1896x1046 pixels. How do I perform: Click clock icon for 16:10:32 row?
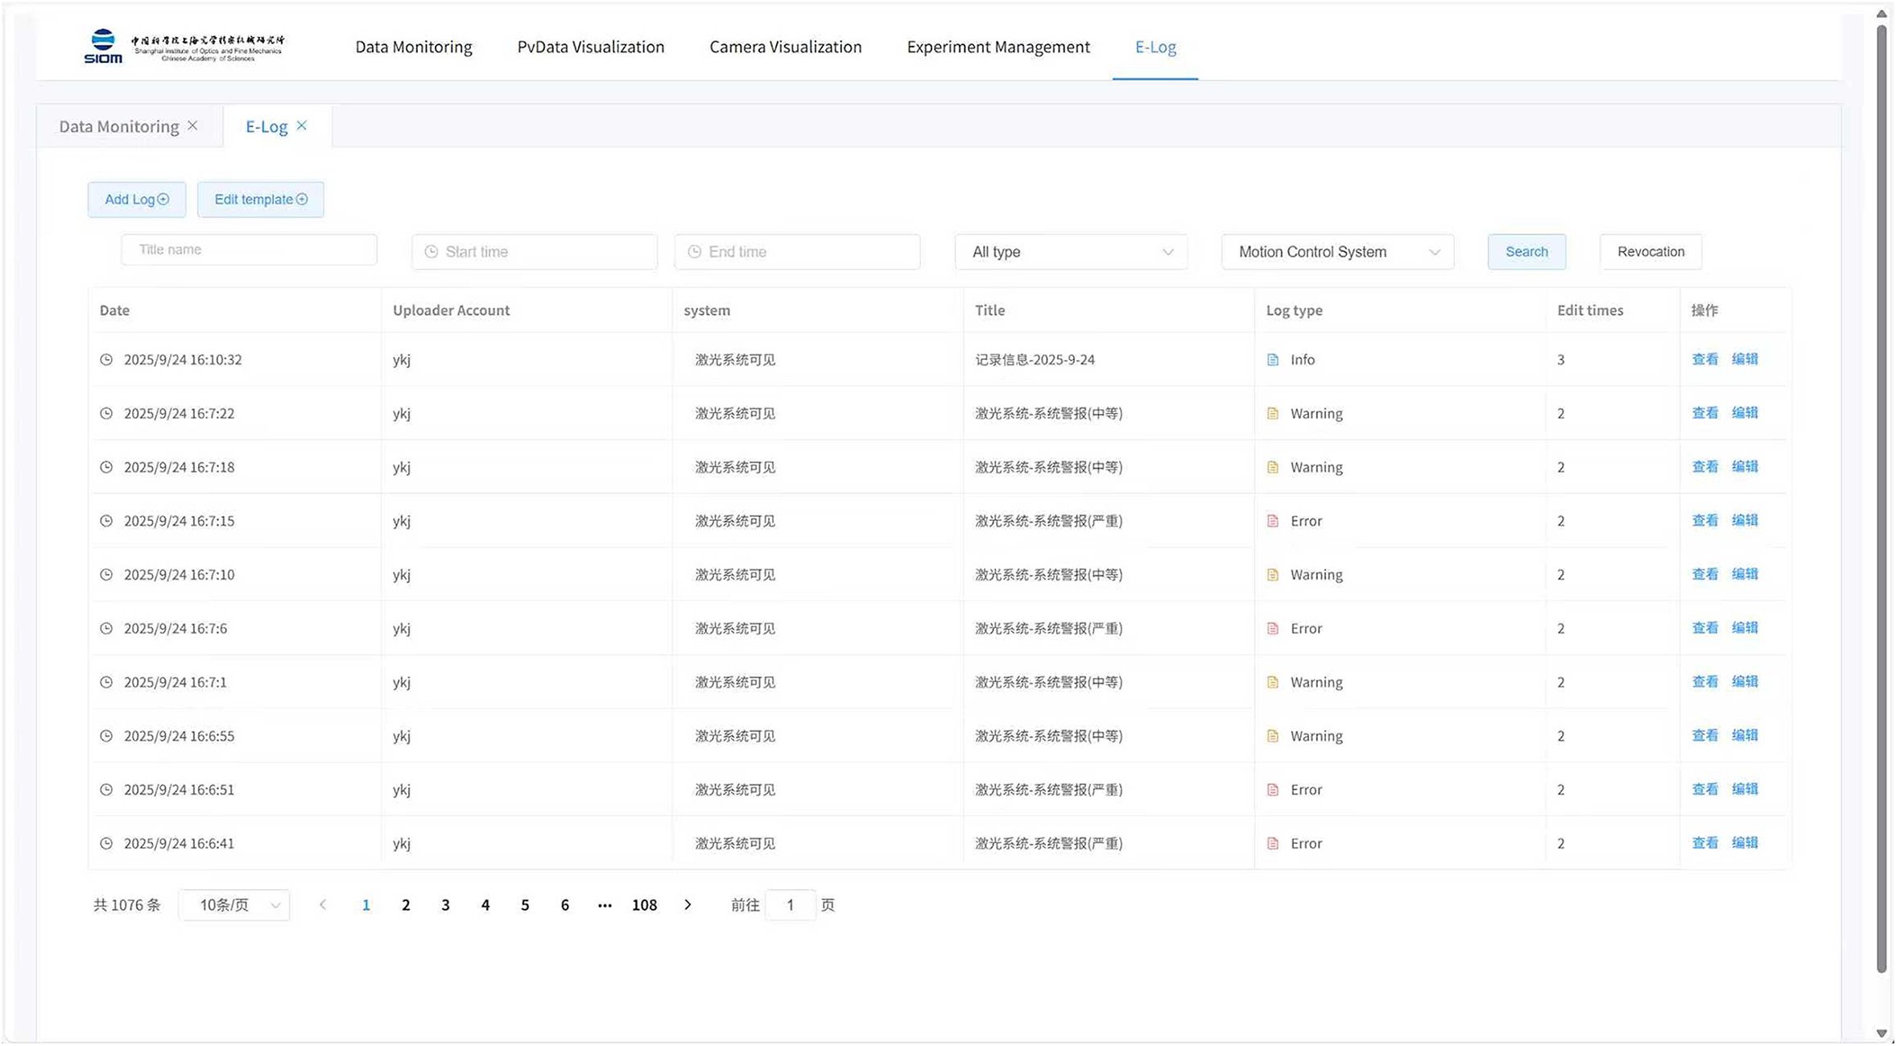click(106, 360)
